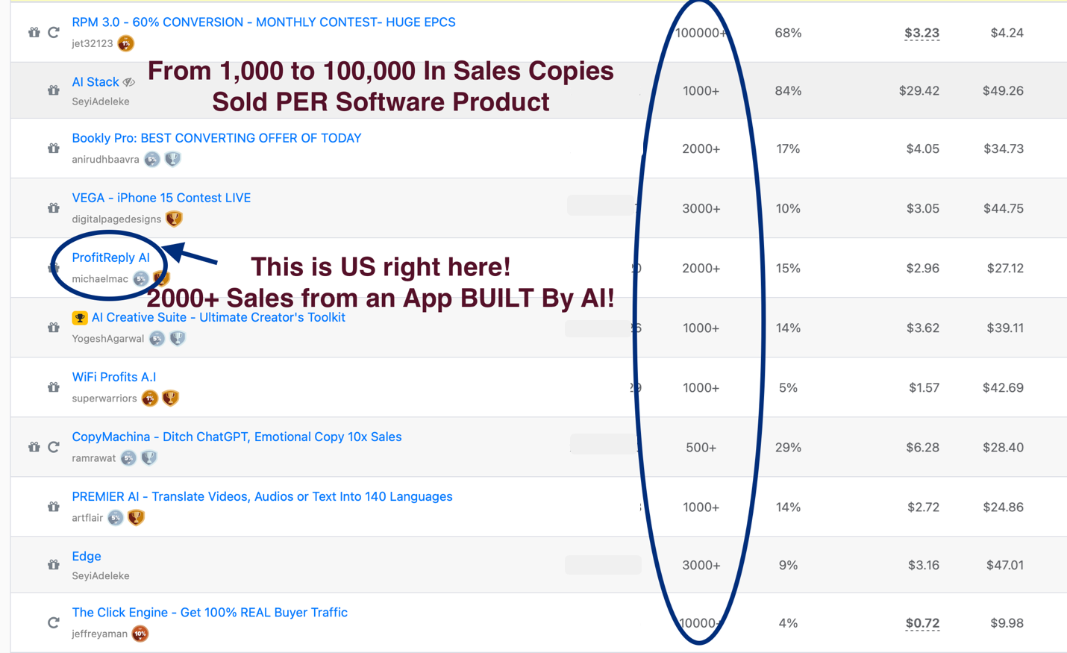Click the gift icon beside AI Stack
Screen dimensions: 1067x653
[53, 90]
